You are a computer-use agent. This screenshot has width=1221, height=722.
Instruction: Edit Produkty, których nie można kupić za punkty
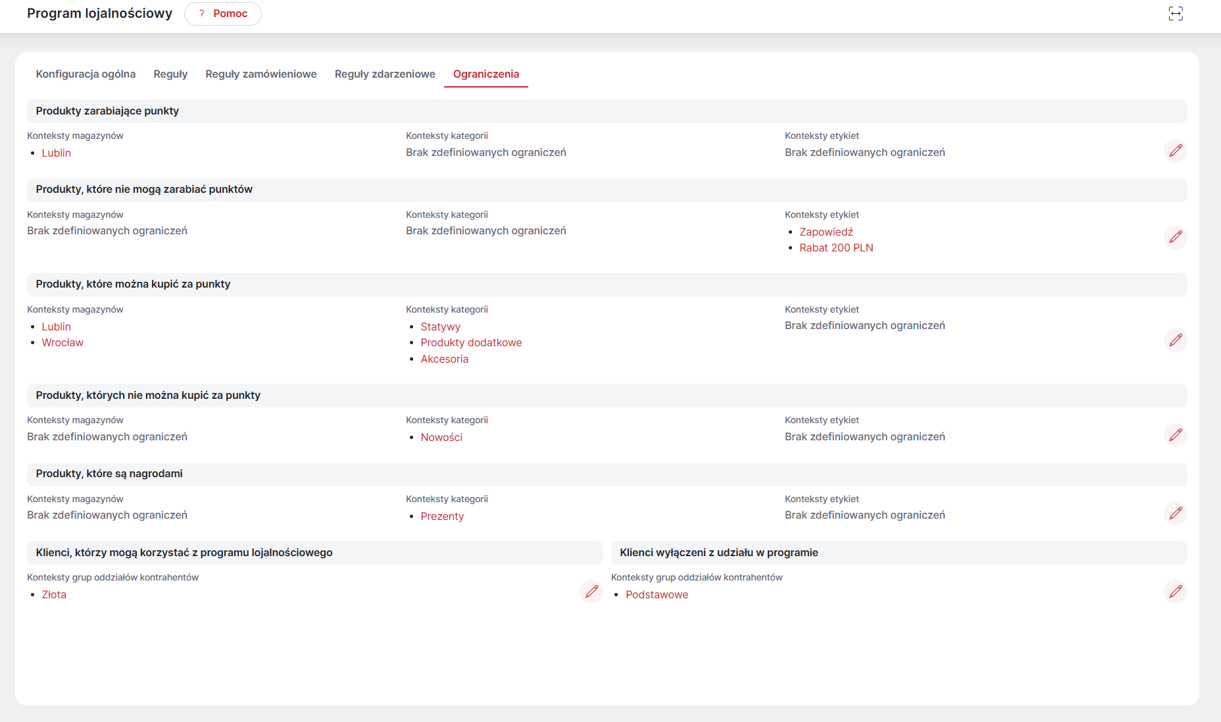point(1175,435)
